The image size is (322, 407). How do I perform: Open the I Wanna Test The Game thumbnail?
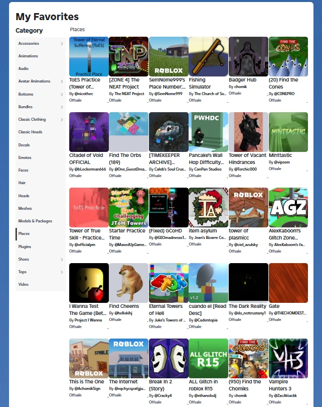[89, 283]
